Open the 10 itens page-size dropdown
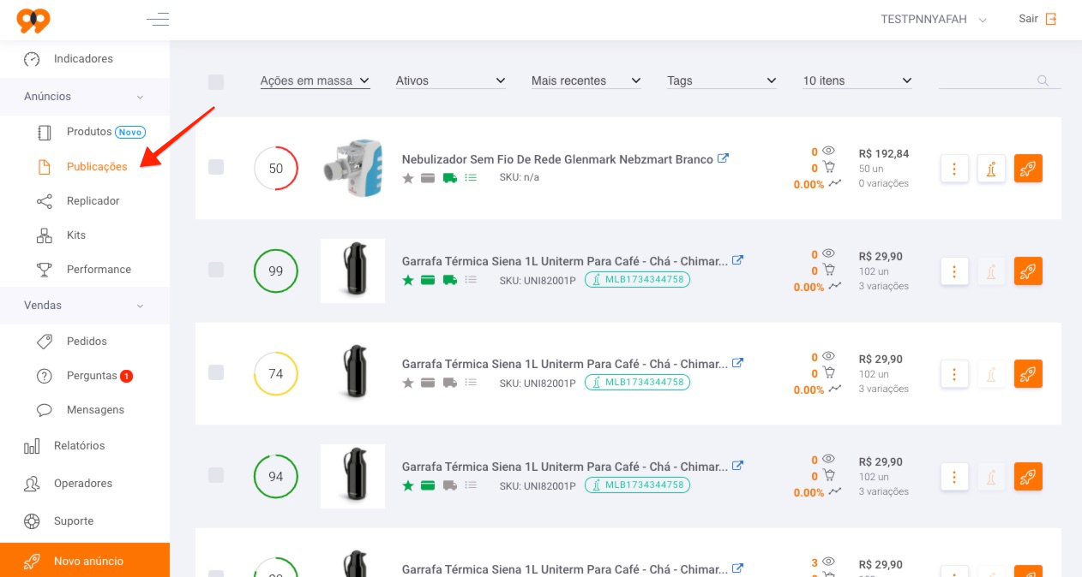 [857, 80]
